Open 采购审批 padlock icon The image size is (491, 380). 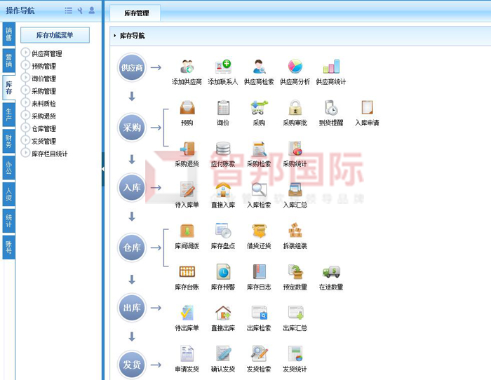coord(295,109)
